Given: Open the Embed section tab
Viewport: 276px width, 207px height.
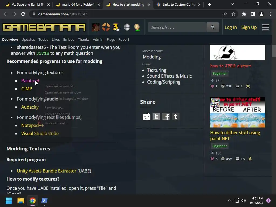Looking at the screenshot, I should click(x=69, y=39).
